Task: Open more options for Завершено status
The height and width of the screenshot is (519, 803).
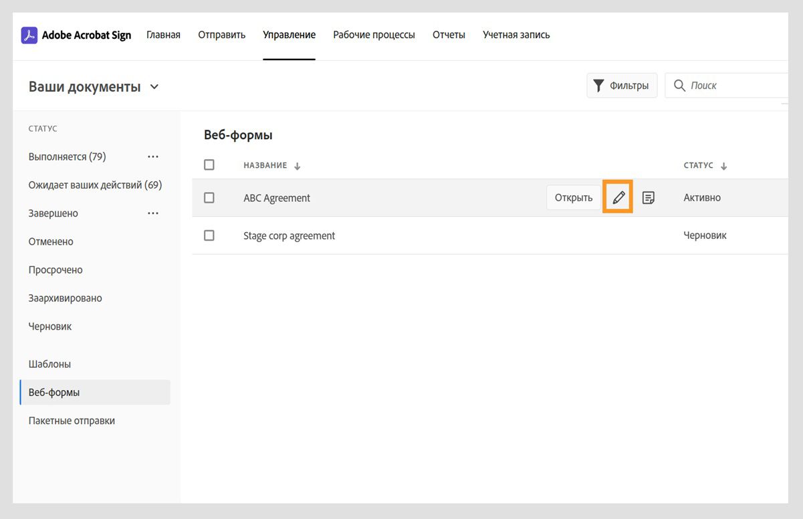Action: [x=153, y=213]
